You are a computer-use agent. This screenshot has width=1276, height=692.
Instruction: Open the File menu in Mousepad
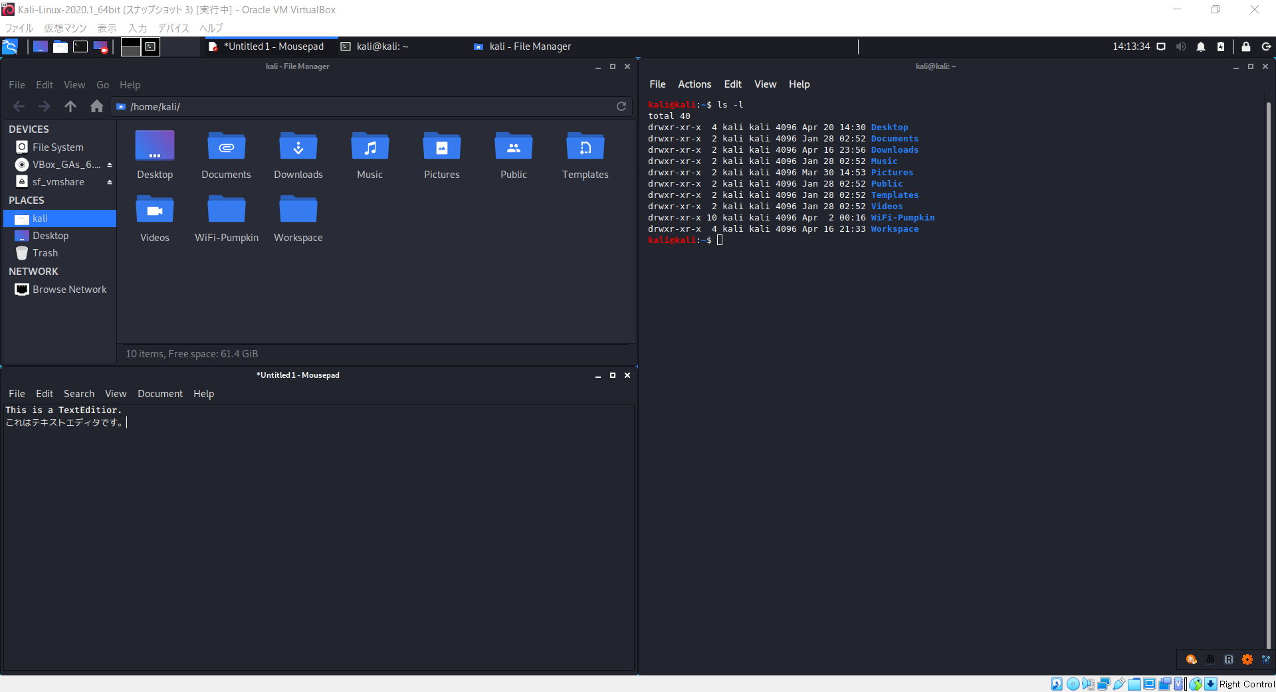pyautogui.click(x=17, y=394)
